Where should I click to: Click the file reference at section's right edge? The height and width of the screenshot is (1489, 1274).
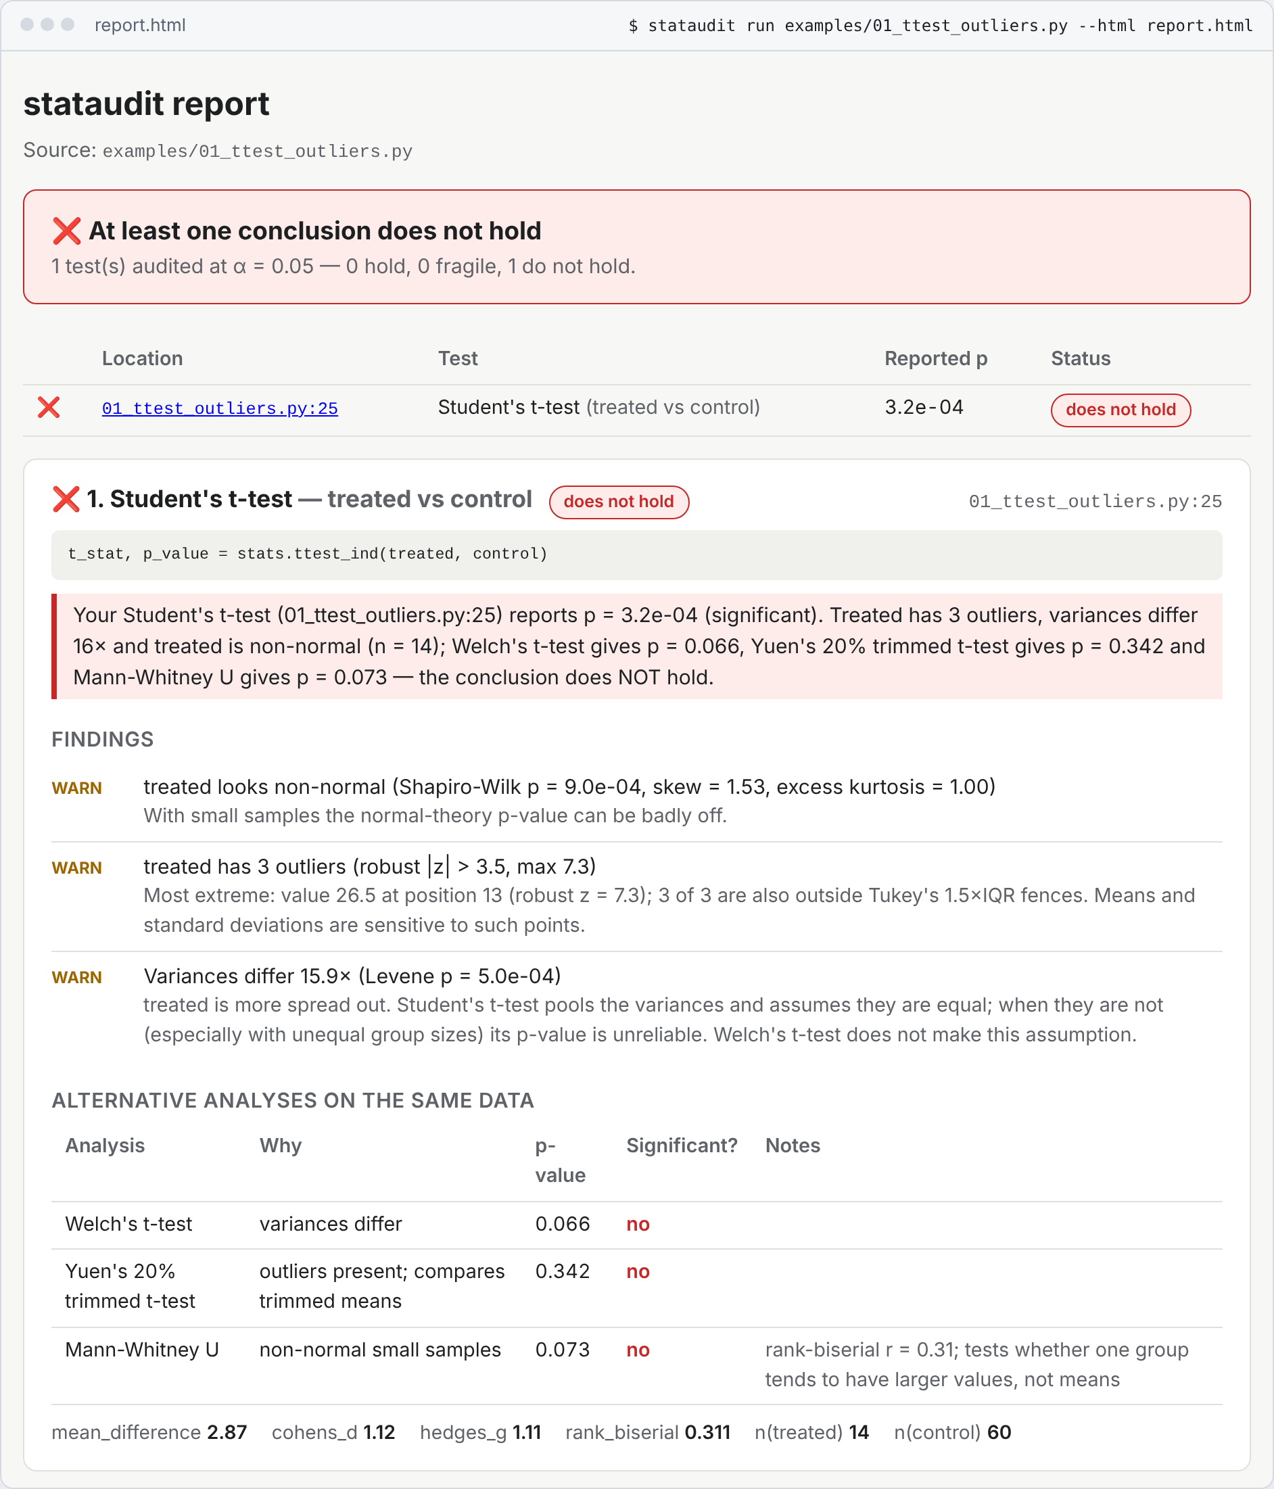(x=1095, y=502)
